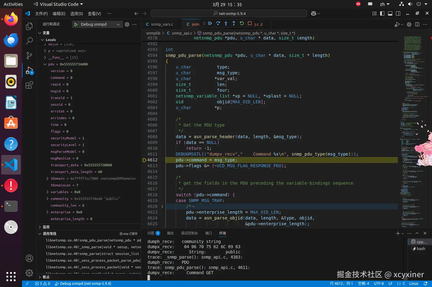Click Continue in the debug toolbar
Screen dimensions: 432x287
tap(210, 23)
